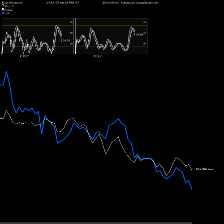The width and height of the screenshot is (224, 224).
Task: Click the blue OBV legend swatch
Action: tap(3, 13)
